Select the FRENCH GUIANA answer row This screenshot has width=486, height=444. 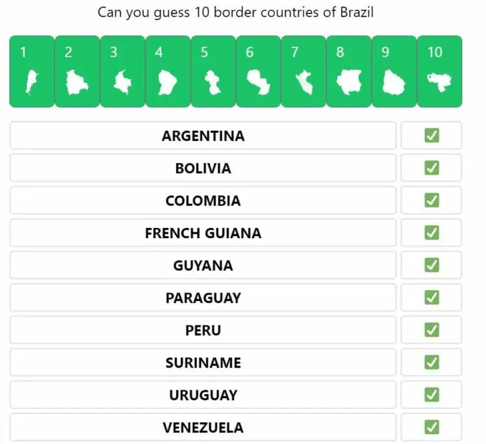[x=203, y=233]
